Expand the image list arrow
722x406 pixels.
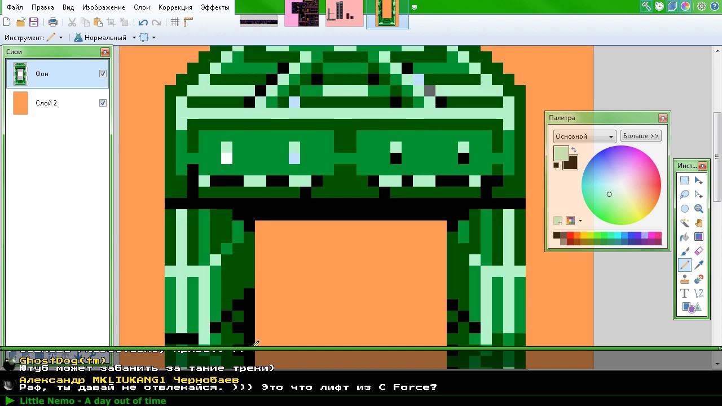tap(415, 7)
